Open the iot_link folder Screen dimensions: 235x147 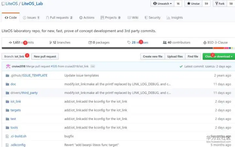(x=16, y=102)
